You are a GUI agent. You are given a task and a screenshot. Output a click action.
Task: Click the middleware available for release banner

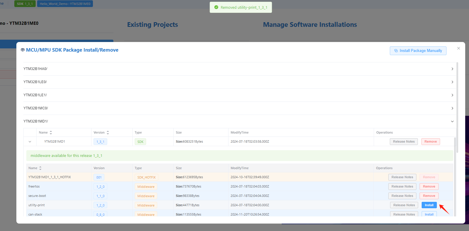pyautogui.click(x=240, y=156)
